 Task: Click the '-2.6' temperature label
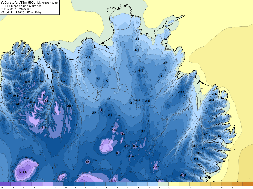[24, 43]
